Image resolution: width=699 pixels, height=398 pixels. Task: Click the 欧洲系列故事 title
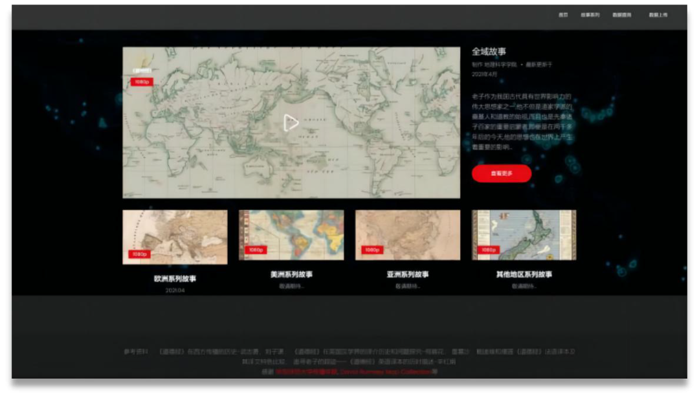(175, 279)
